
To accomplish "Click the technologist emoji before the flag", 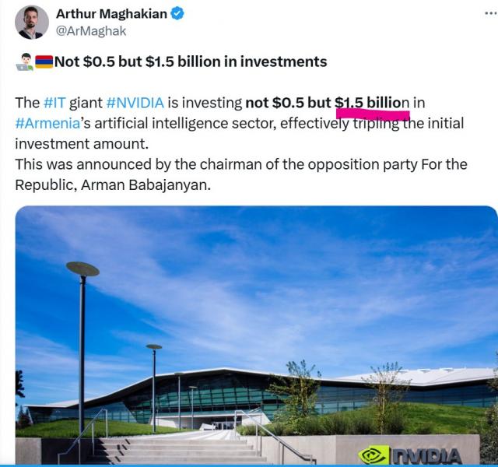I will (23, 62).
